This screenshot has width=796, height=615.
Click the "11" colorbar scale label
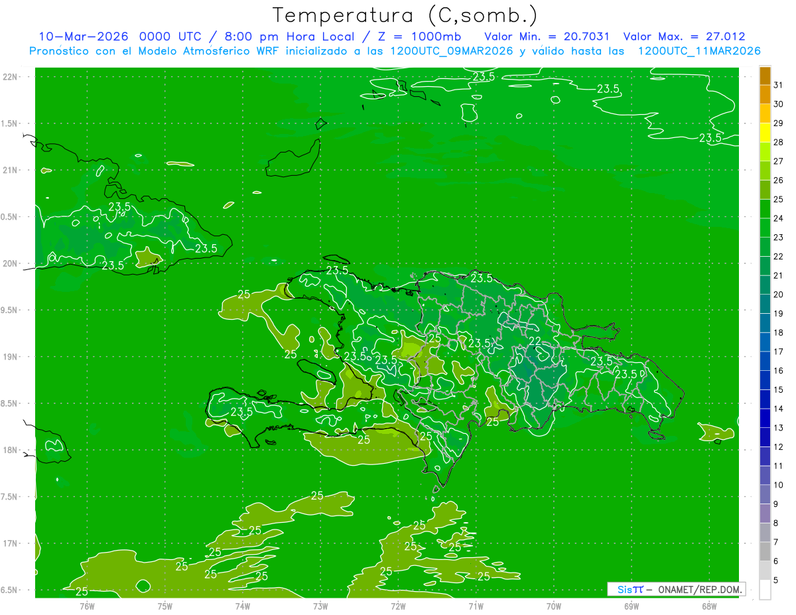point(779,466)
